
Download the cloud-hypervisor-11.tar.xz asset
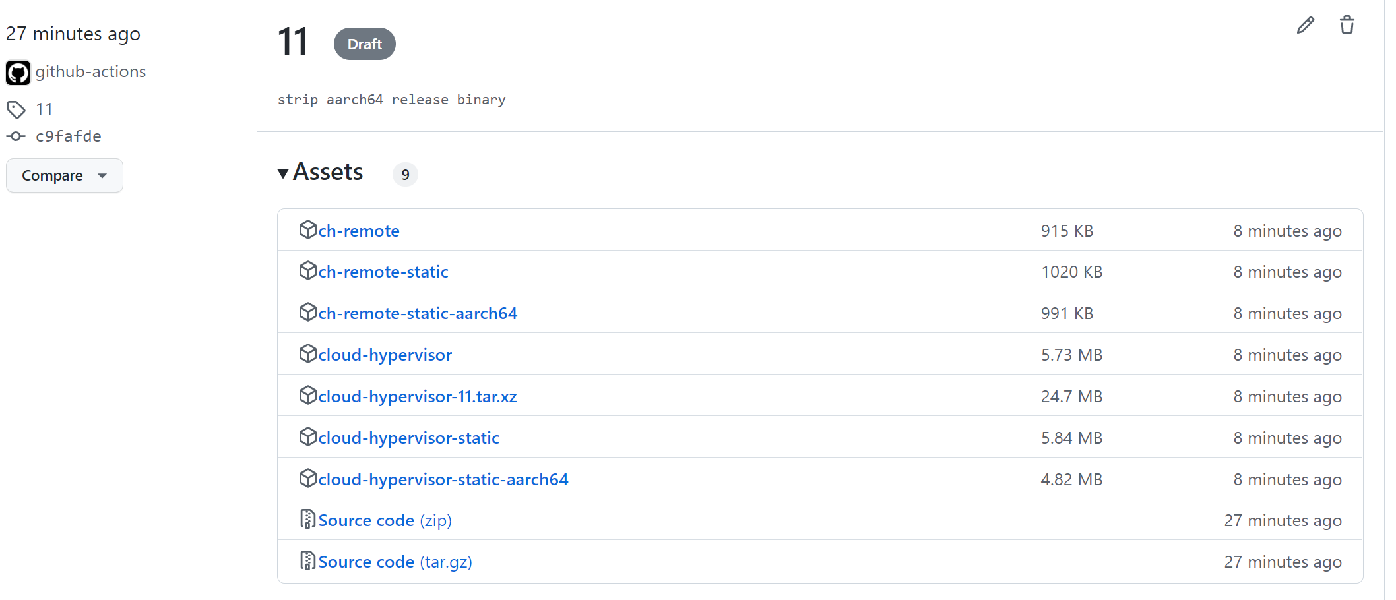coord(417,396)
